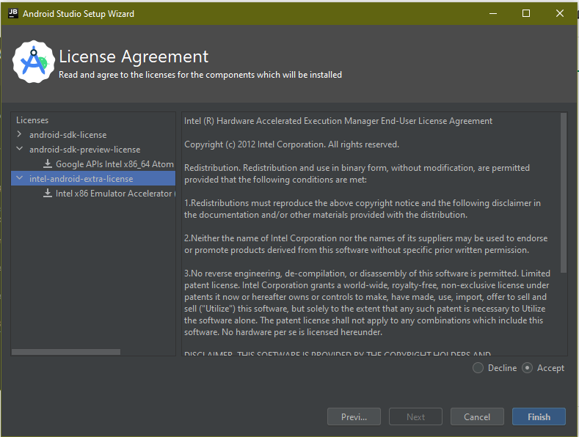Select the android-sdk-preview-license label

pyautogui.click(x=84, y=150)
